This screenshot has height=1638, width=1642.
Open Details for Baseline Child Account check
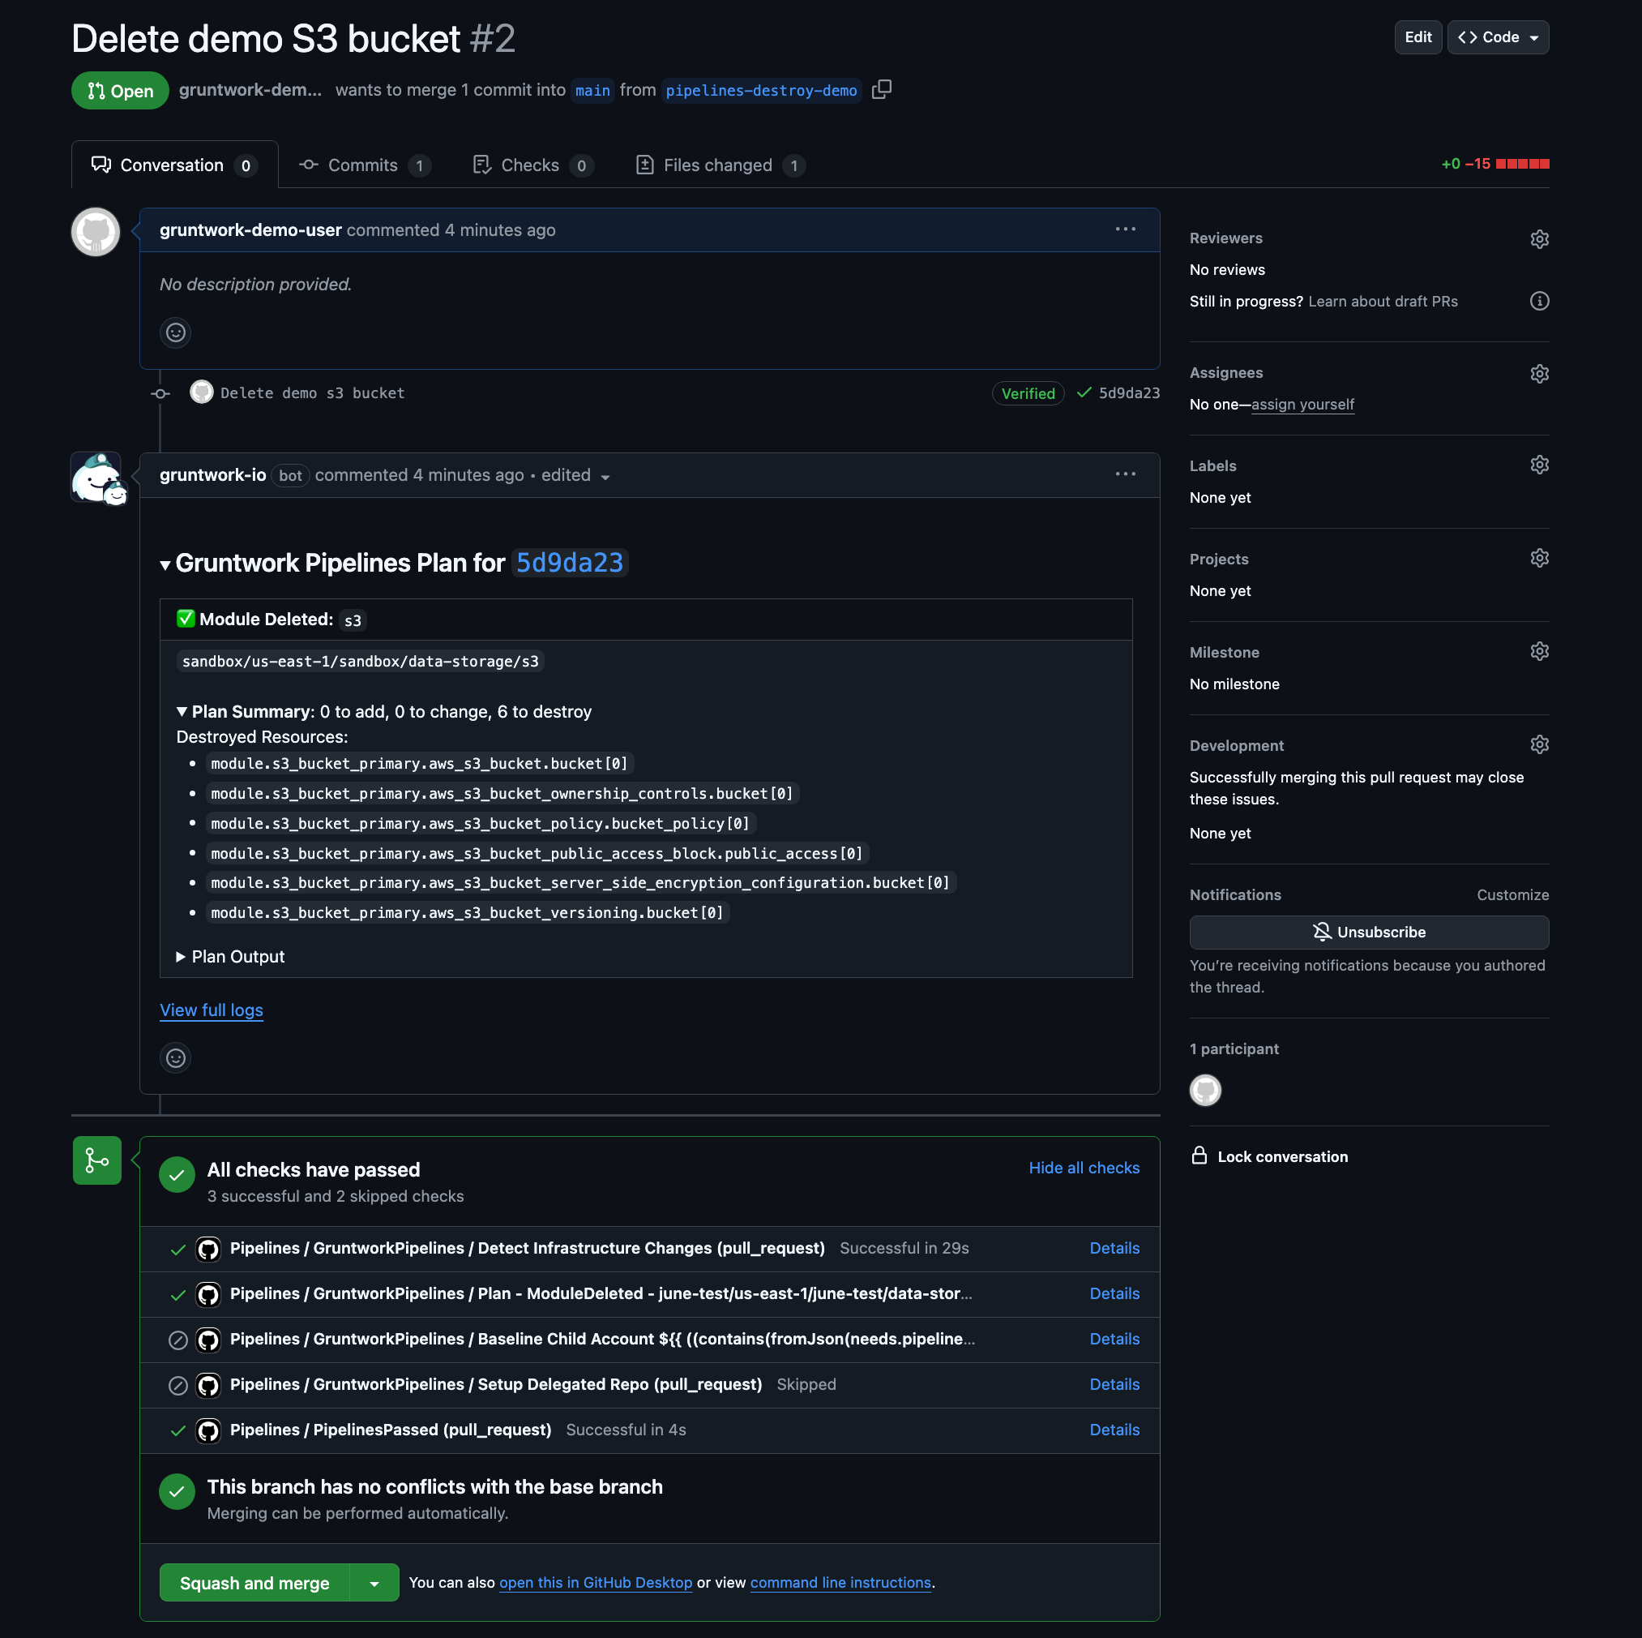coord(1114,1340)
